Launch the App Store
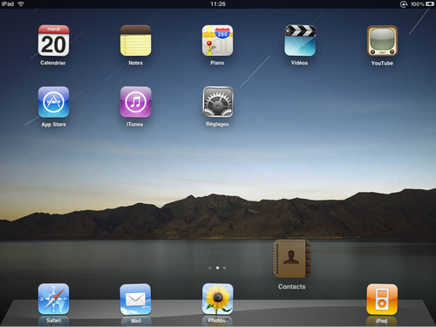This screenshot has height=327, width=436. coord(53,102)
